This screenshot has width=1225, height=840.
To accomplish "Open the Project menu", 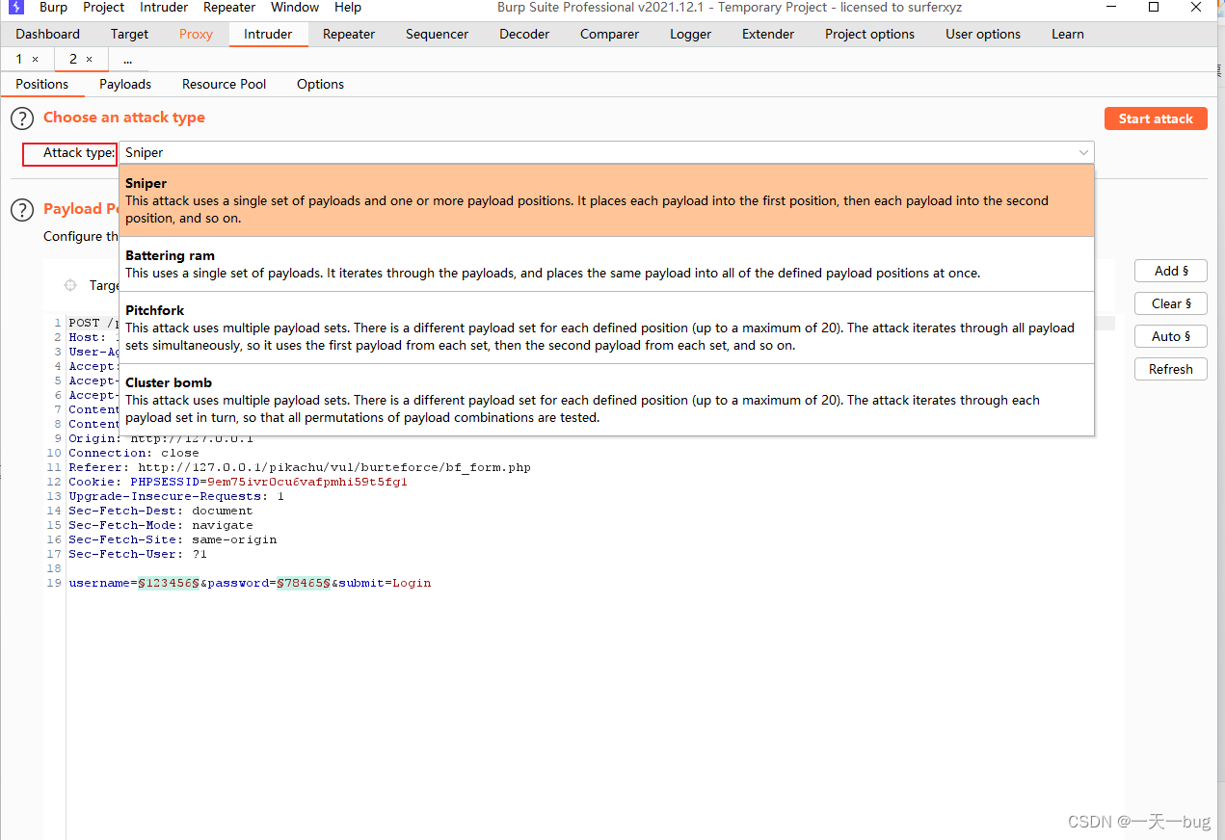I will click(103, 8).
